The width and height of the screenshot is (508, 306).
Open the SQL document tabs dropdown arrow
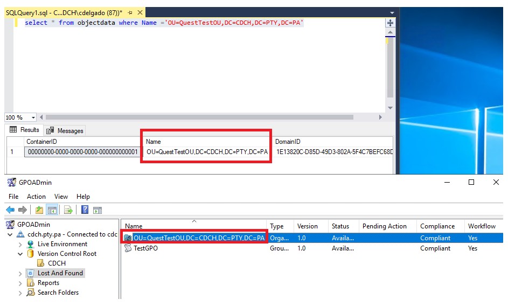pos(392,13)
